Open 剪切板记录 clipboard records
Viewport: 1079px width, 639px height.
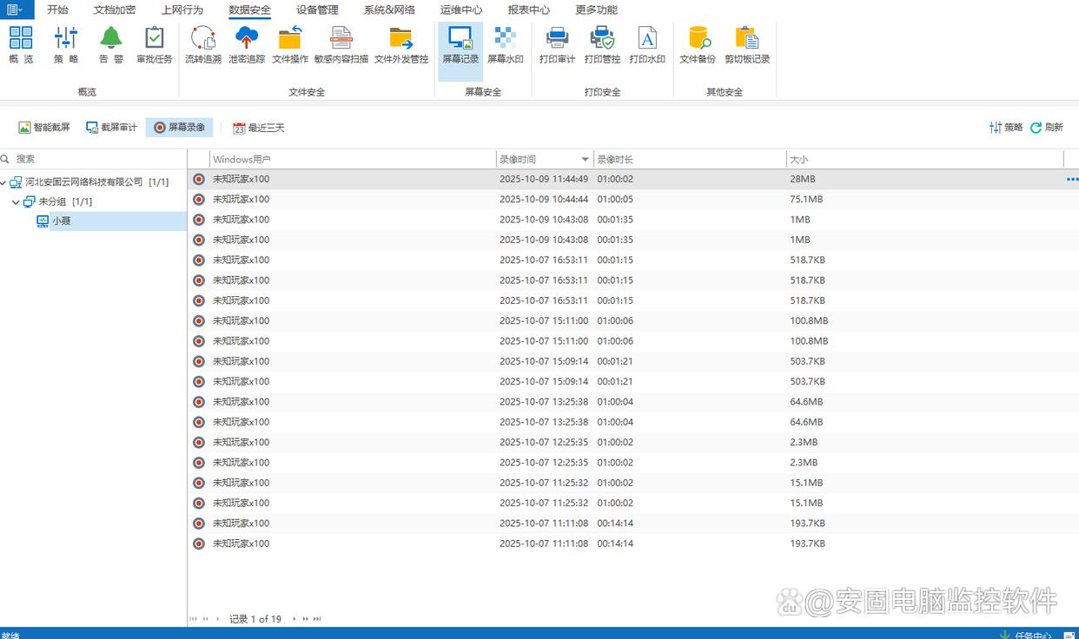point(747,45)
